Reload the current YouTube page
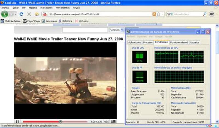This screenshot has height=128, width=219. click(21, 14)
